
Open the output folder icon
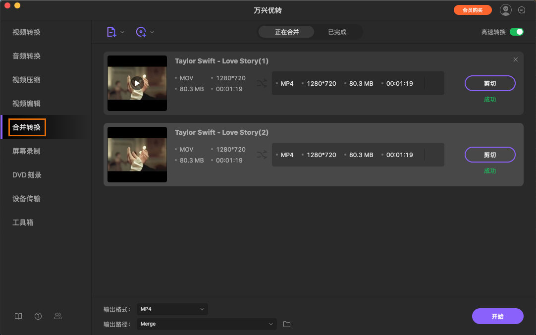coord(287,324)
